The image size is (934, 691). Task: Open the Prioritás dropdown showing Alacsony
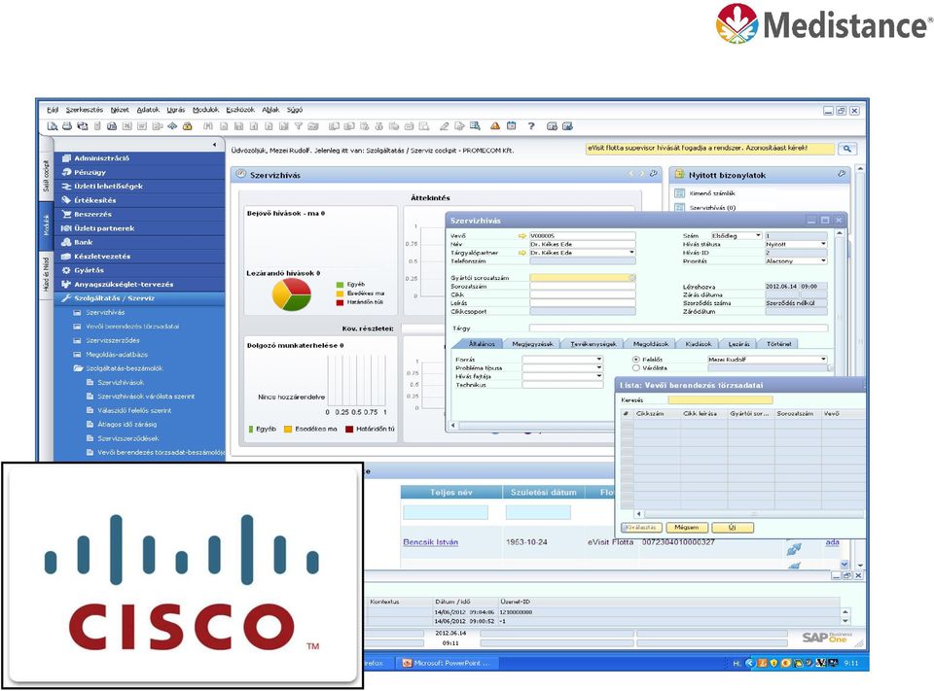click(x=796, y=260)
